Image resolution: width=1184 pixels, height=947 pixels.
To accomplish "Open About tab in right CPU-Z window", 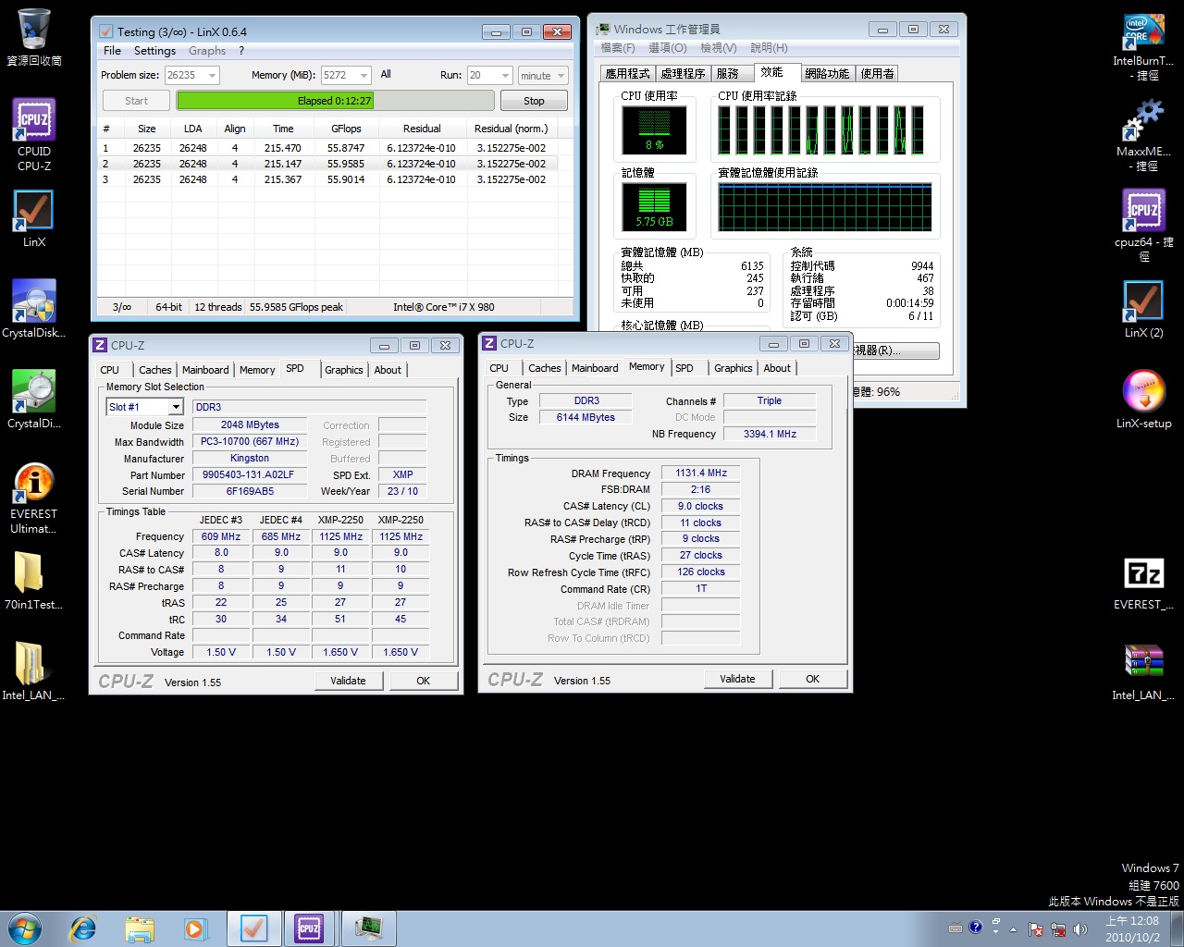I will (777, 368).
